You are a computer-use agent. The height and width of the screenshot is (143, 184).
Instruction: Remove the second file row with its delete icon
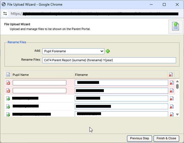point(172,90)
